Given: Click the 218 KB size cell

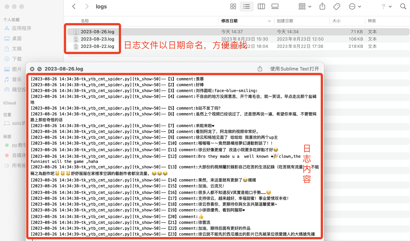Looking at the screenshot, I should point(356,46).
